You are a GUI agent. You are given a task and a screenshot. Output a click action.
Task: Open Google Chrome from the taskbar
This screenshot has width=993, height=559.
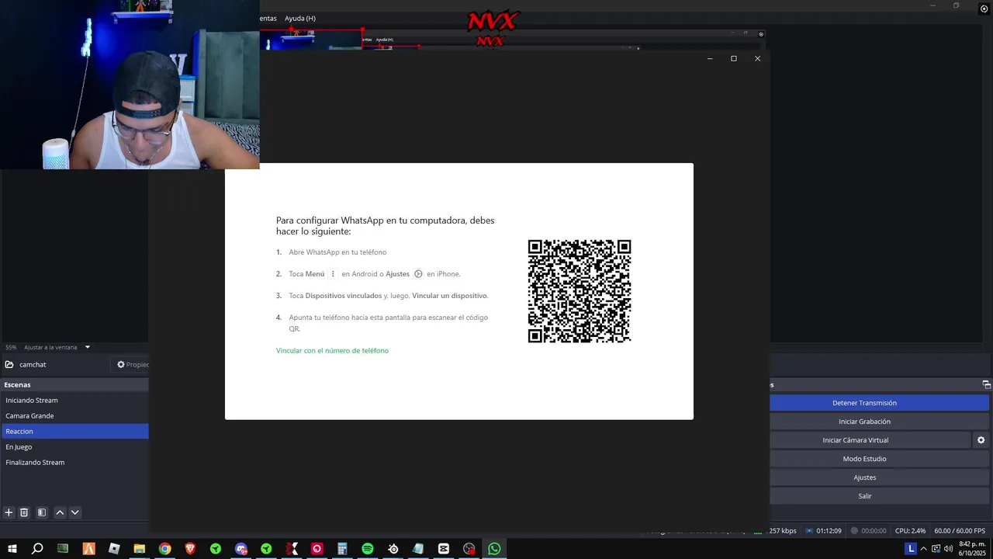pyautogui.click(x=164, y=549)
